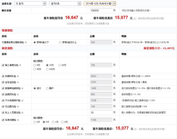This screenshot has height=139, width=177.
Task: Select 家用6座及以上 radio option
Action: [60, 43]
